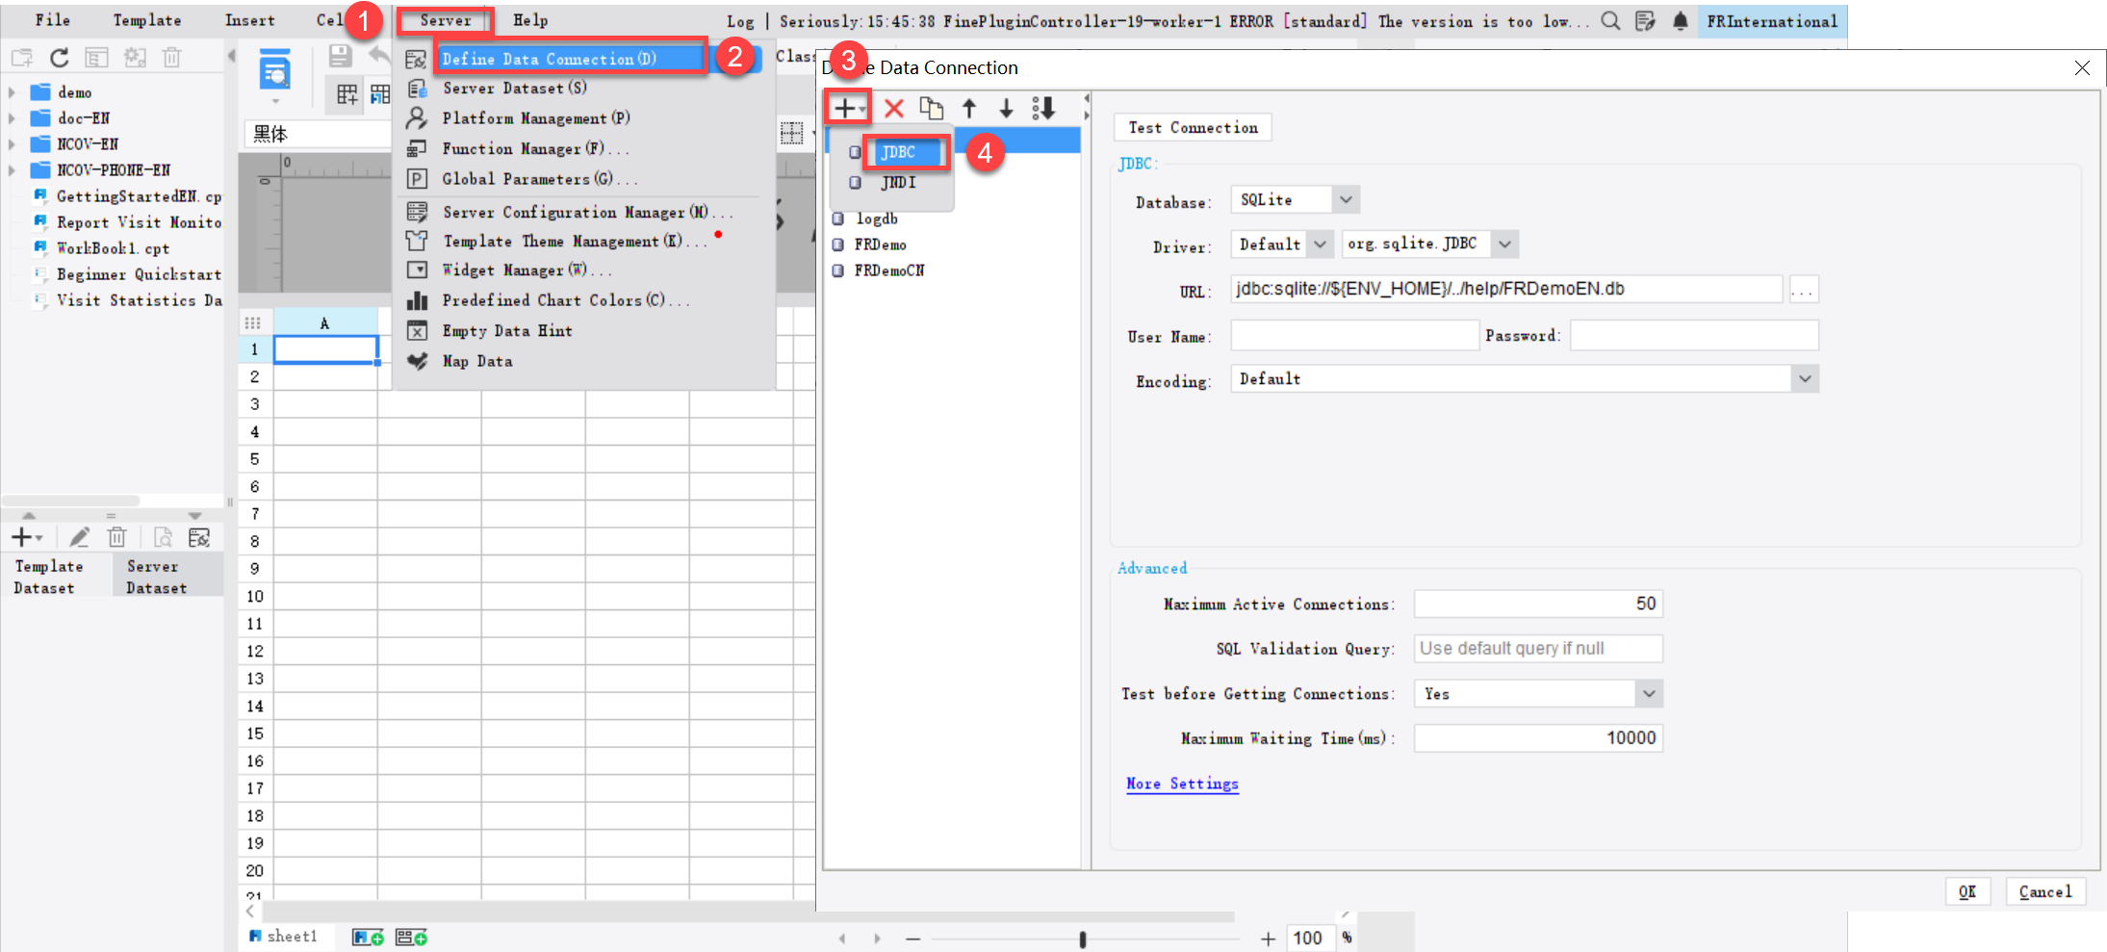2107x952 pixels.
Task: Expand the demo folder in the tree
Action: [11, 91]
